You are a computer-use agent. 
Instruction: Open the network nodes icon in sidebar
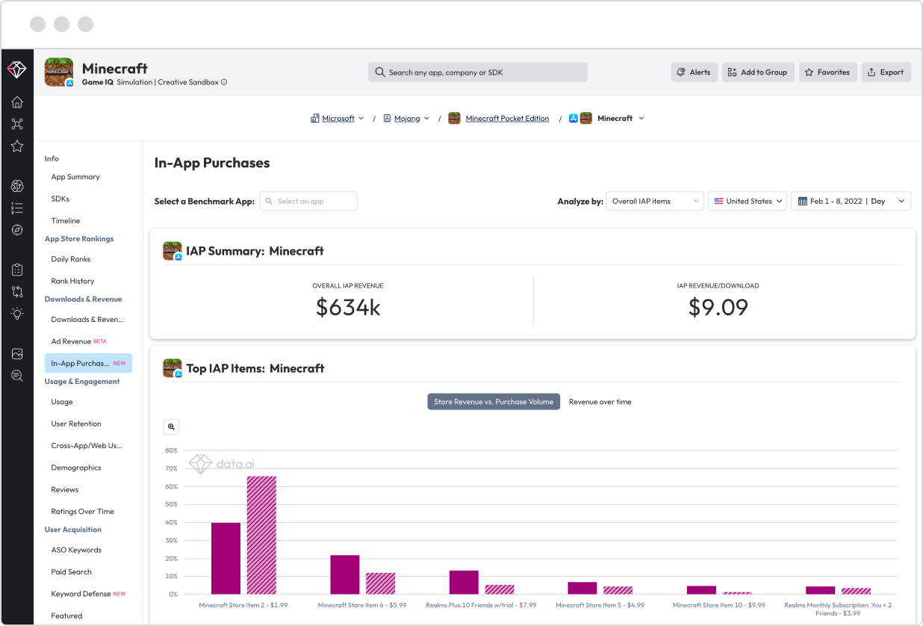tap(17, 124)
